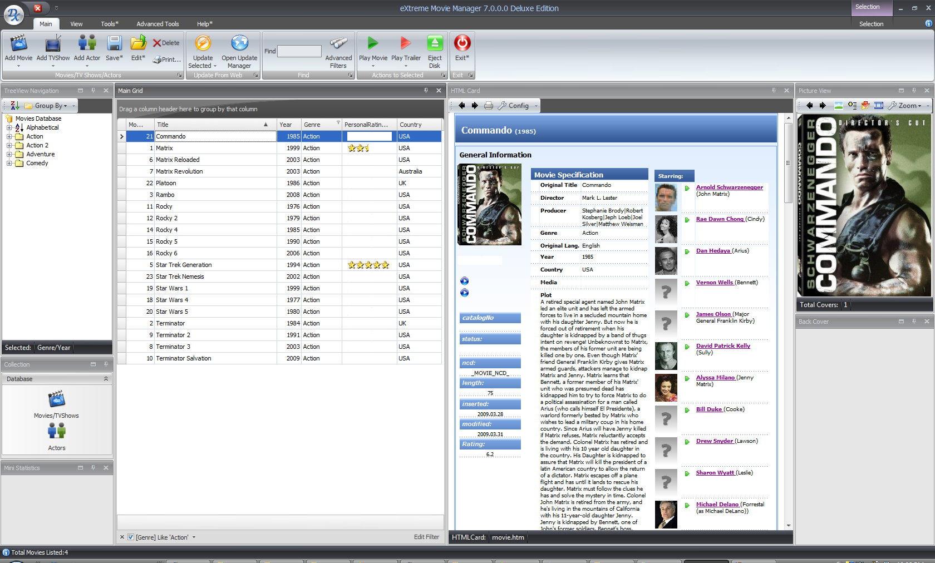Open the Alyssa Milano link
The width and height of the screenshot is (935, 563).
tap(715, 378)
